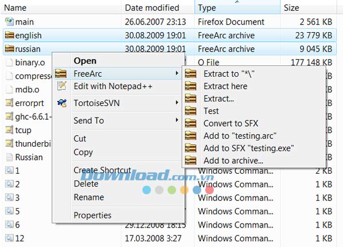Click the FreeArc icon beside Extract here
343x247 pixels.
coord(192,87)
